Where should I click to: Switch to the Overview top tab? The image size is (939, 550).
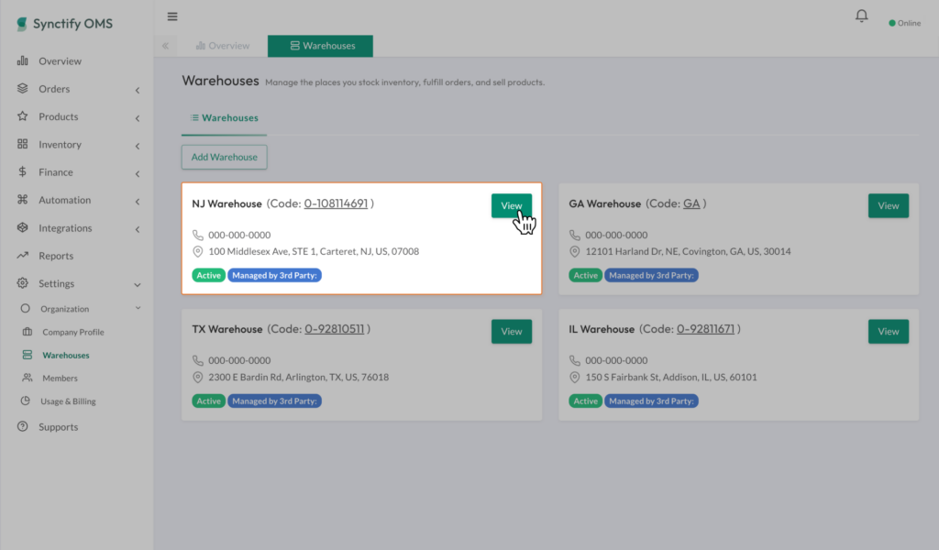pyautogui.click(x=223, y=46)
